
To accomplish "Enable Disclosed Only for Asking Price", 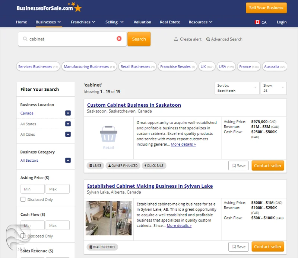I will point(23,200).
